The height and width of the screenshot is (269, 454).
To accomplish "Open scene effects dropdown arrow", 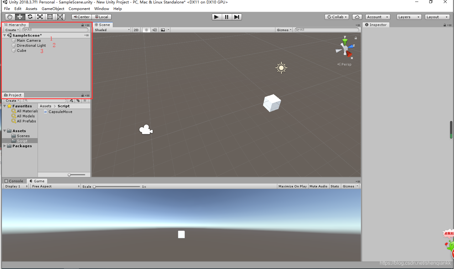I will click(x=168, y=30).
